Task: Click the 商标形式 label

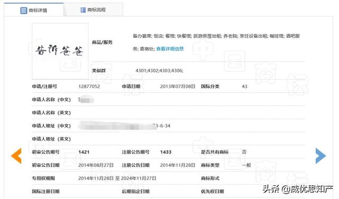Action: pos(210,178)
